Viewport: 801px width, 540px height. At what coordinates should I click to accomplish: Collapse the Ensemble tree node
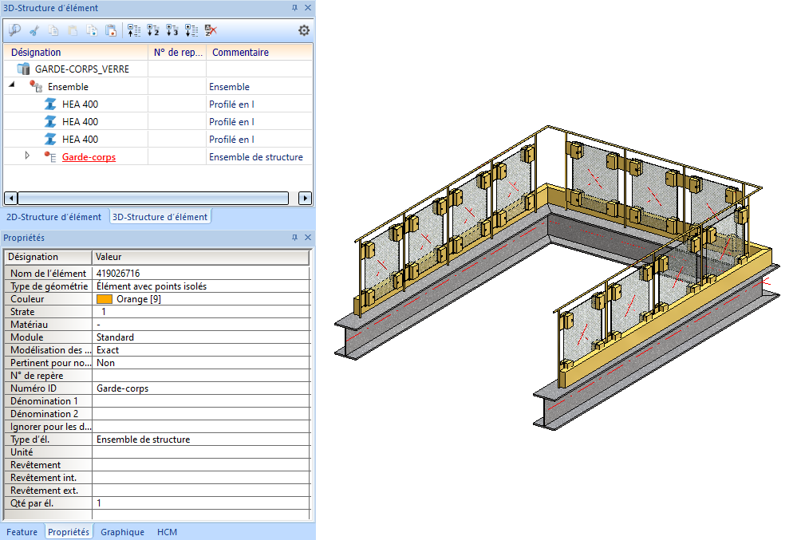tap(12, 85)
